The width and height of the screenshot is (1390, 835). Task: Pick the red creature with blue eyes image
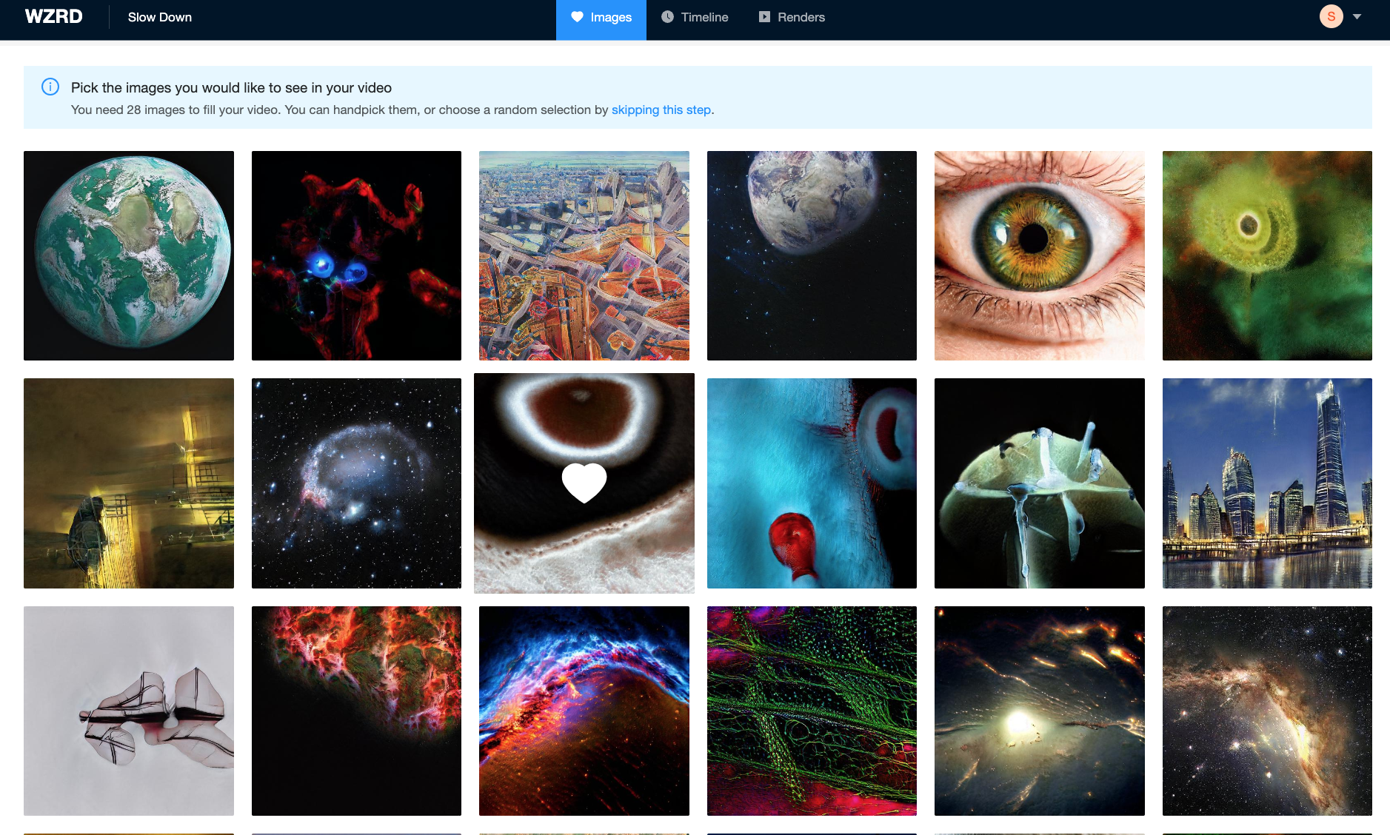[356, 255]
